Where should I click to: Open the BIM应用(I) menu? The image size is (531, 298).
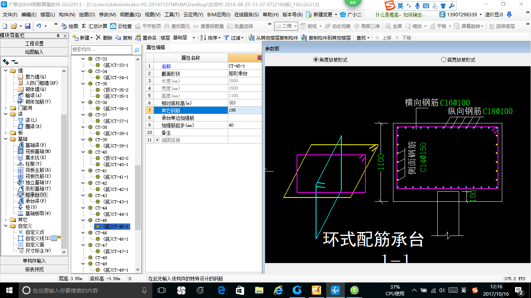(219, 15)
